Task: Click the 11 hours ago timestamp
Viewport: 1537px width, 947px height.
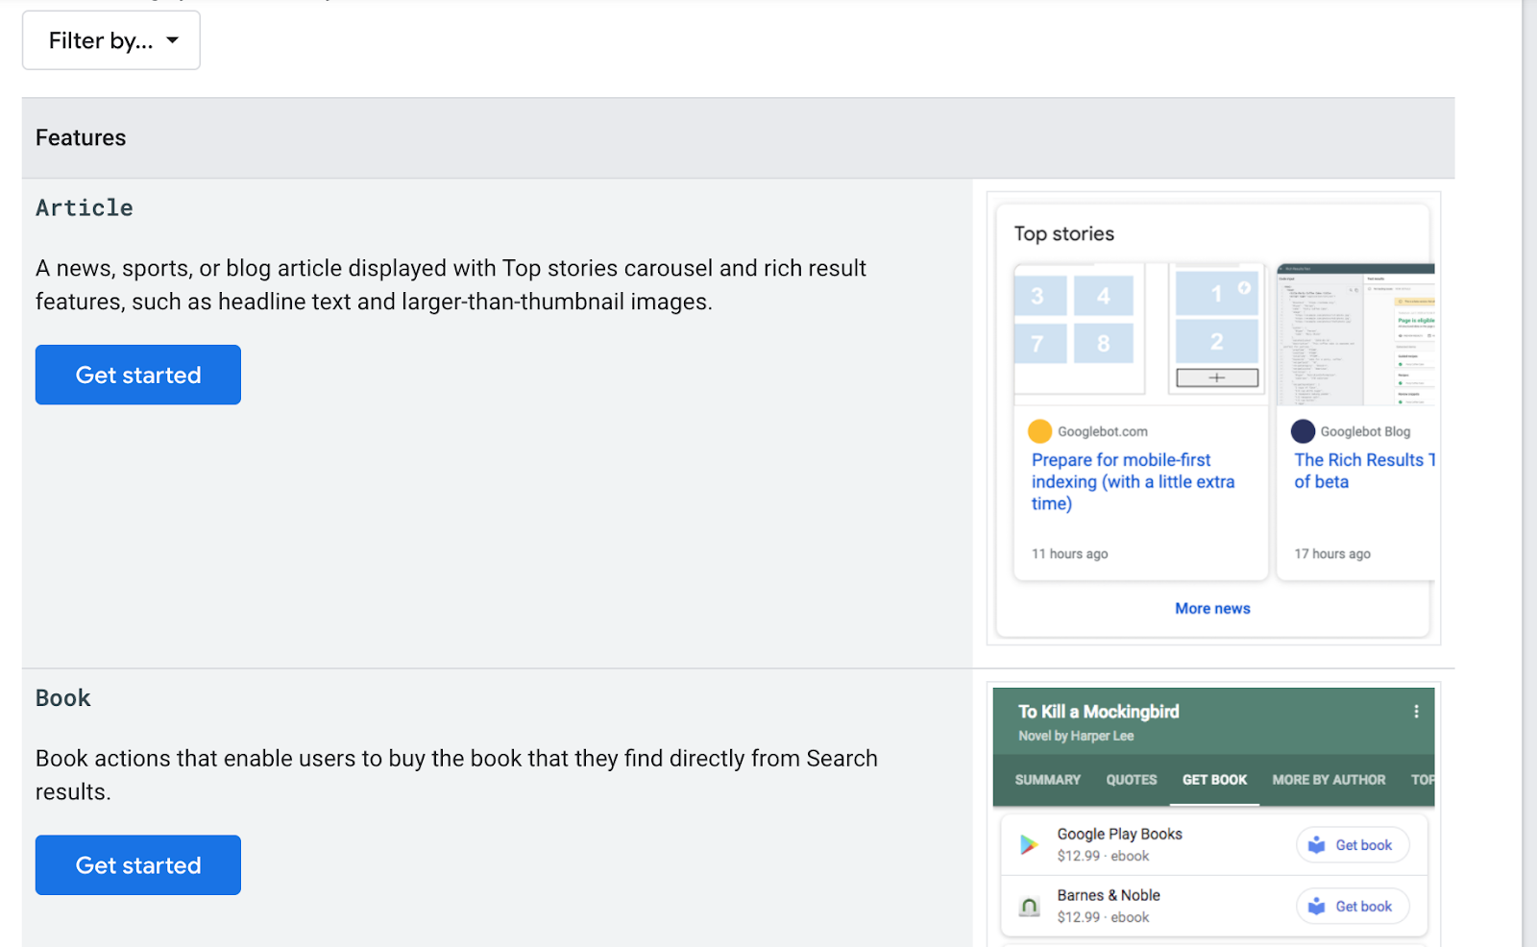Action: pos(1070,554)
